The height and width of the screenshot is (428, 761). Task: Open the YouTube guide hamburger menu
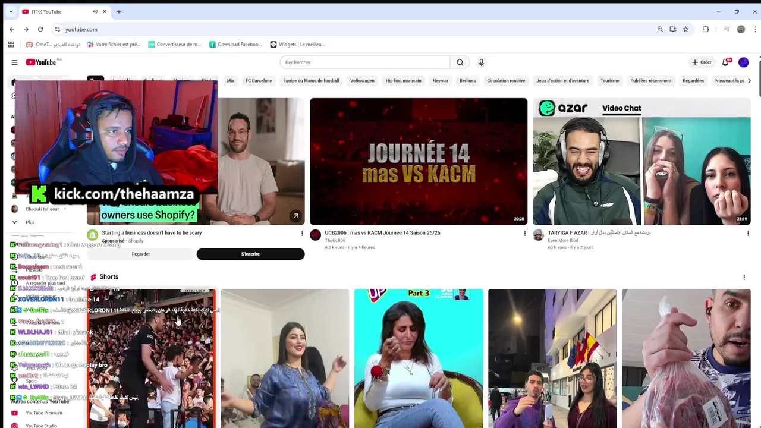point(14,62)
